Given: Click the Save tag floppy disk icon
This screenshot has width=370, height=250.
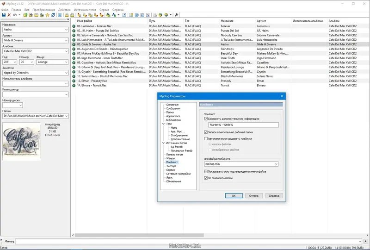Looking at the screenshot, I should click(x=4, y=15).
